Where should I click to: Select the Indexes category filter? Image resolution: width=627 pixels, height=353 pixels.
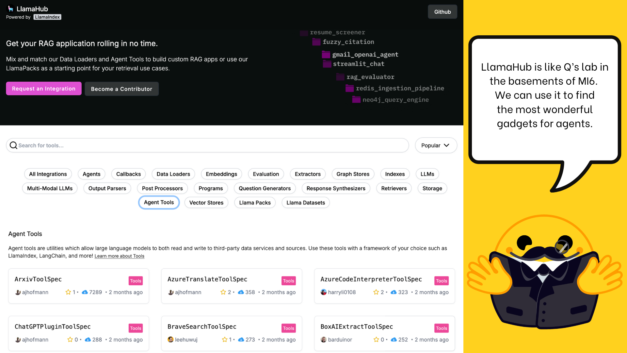click(x=395, y=174)
